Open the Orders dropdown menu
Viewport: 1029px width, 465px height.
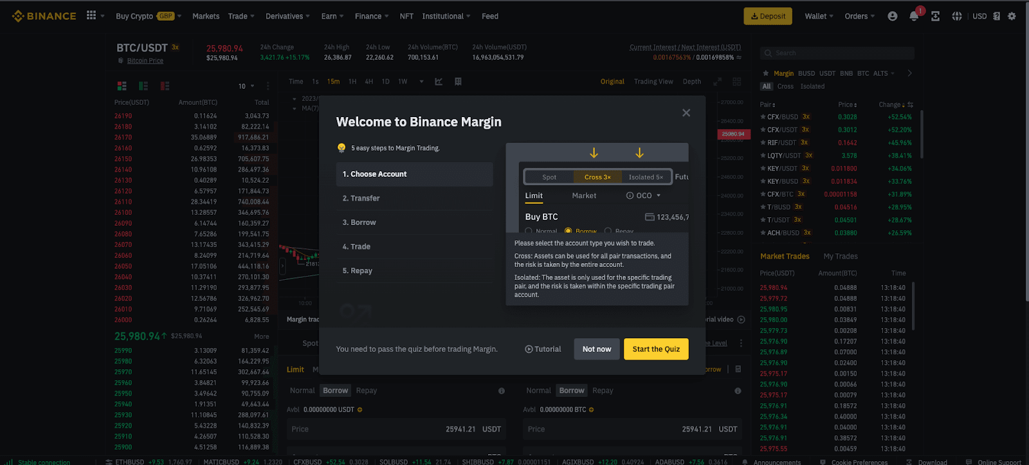(x=859, y=16)
